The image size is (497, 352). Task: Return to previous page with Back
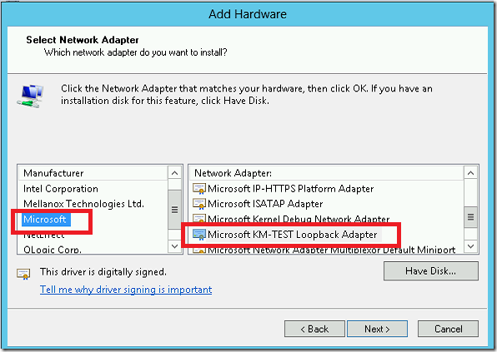click(x=314, y=329)
